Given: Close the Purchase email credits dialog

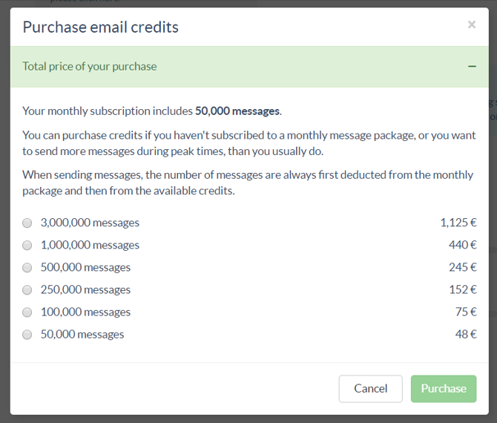Looking at the screenshot, I should pos(471,25).
